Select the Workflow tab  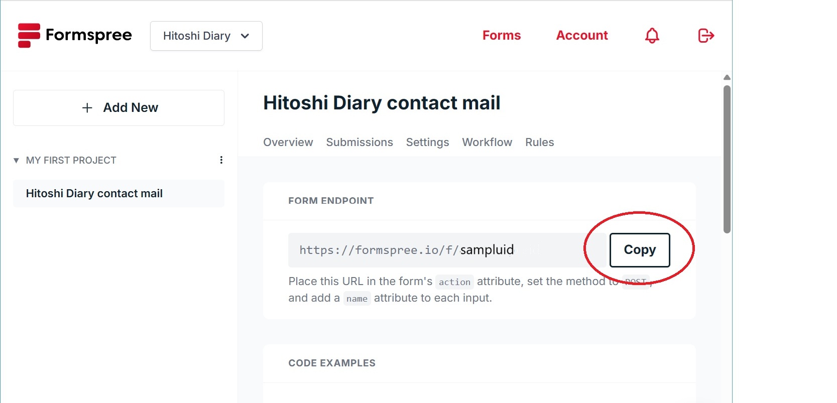pos(487,143)
